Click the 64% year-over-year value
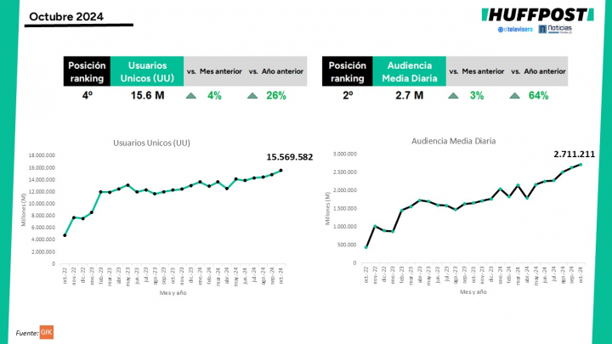 tap(537, 96)
